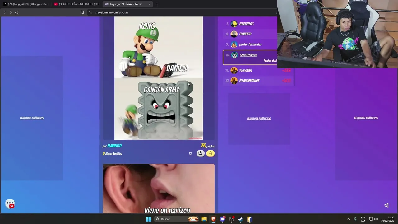
Task: Click the flag report icon under the meme
Action: tap(191, 153)
